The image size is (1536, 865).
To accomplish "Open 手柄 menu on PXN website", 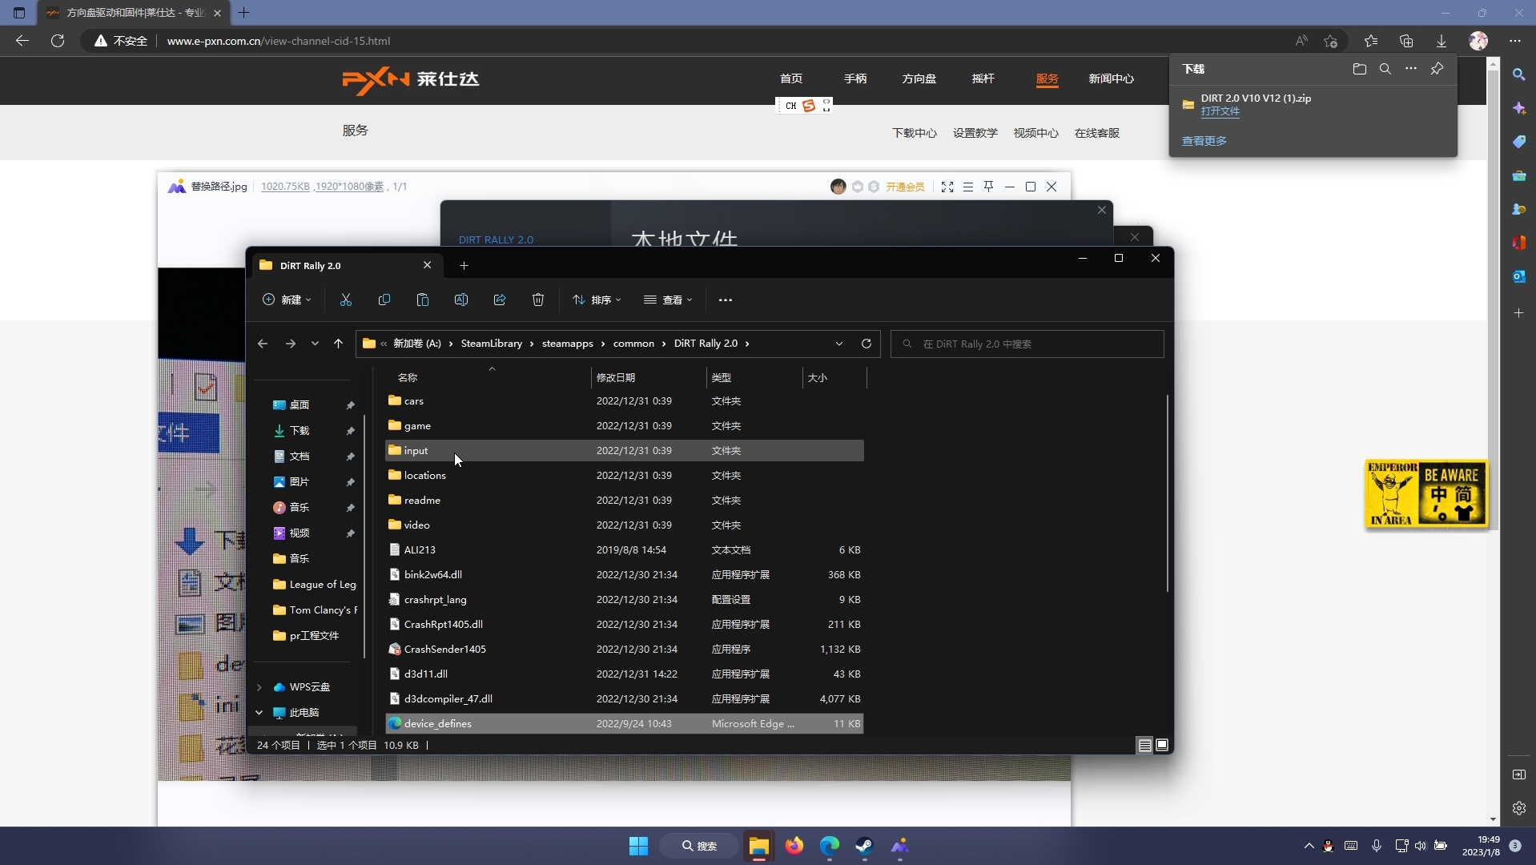I will click(855, 78).
